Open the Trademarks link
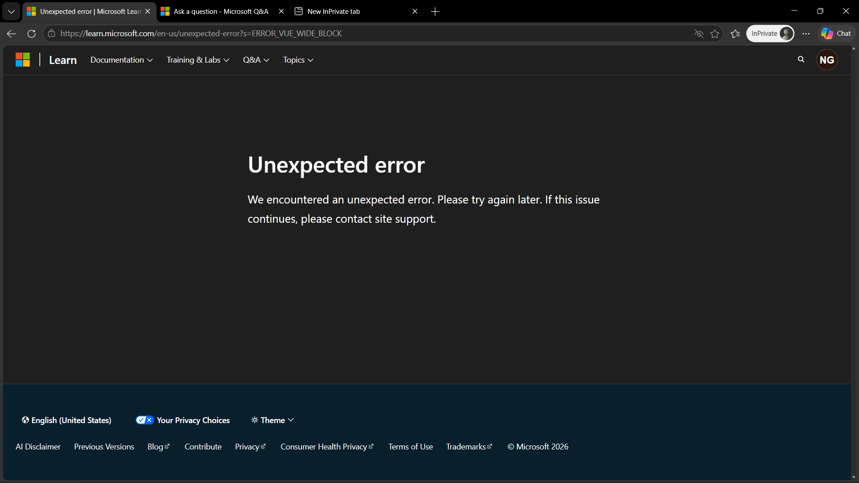This screenshot has width=859, height=483. (x=469, y=446)
